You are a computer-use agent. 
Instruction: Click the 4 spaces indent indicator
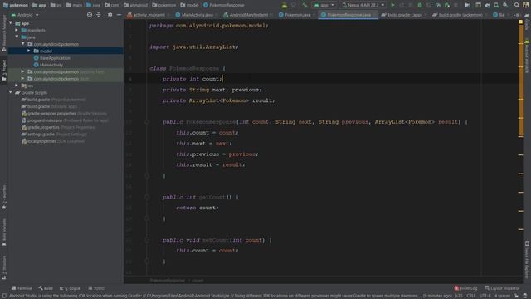(502, 296)
